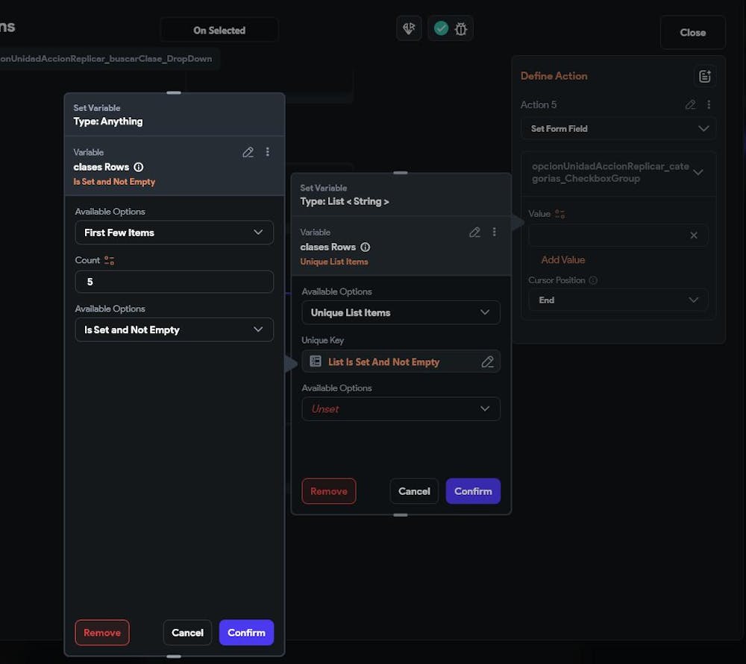Edit Action 5 name with pencil icon
Screen dimensions: 746x664
[x=690, y=104]
